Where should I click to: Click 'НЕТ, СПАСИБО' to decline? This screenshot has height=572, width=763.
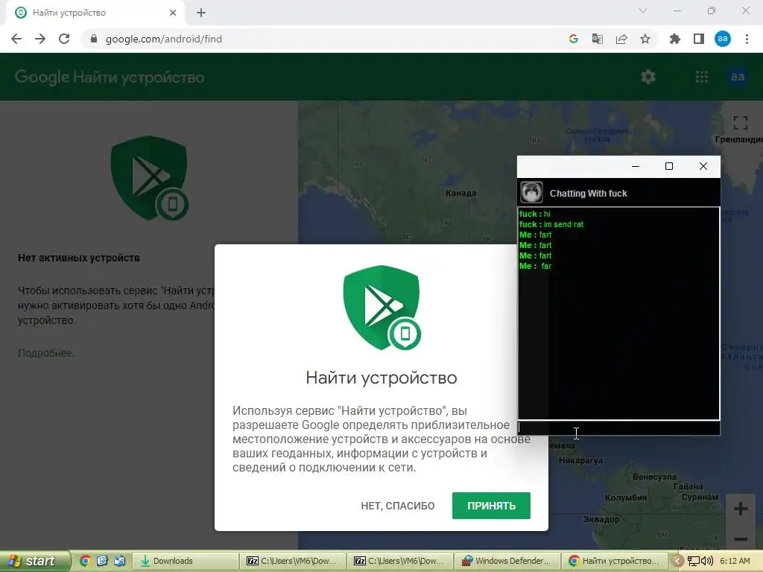coord(398,506)
